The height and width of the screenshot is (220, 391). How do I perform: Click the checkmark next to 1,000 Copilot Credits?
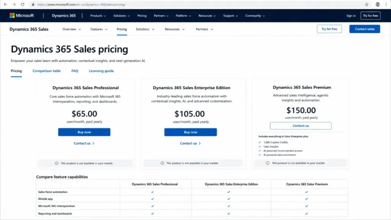260,142
